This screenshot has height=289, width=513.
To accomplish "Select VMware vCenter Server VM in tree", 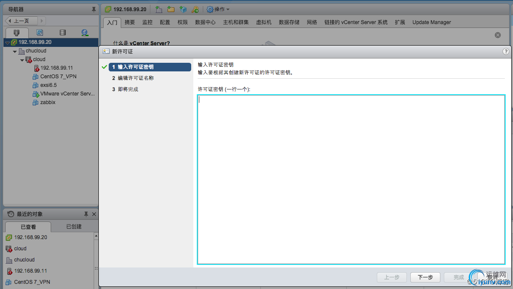I will click(67, 94).
